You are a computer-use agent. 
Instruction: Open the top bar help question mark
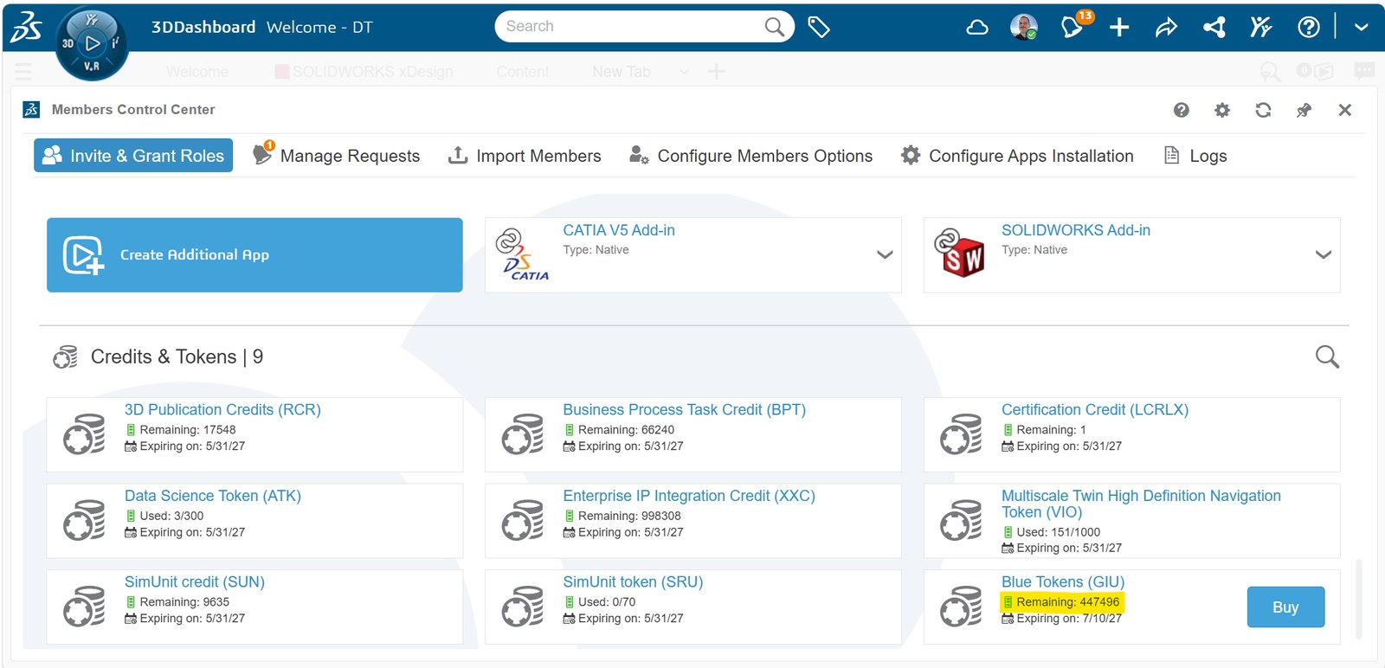(x=1309, y=28)
